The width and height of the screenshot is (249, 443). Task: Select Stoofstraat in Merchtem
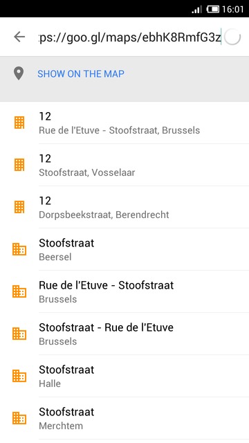pyautogui.click(x=124, y=418)
